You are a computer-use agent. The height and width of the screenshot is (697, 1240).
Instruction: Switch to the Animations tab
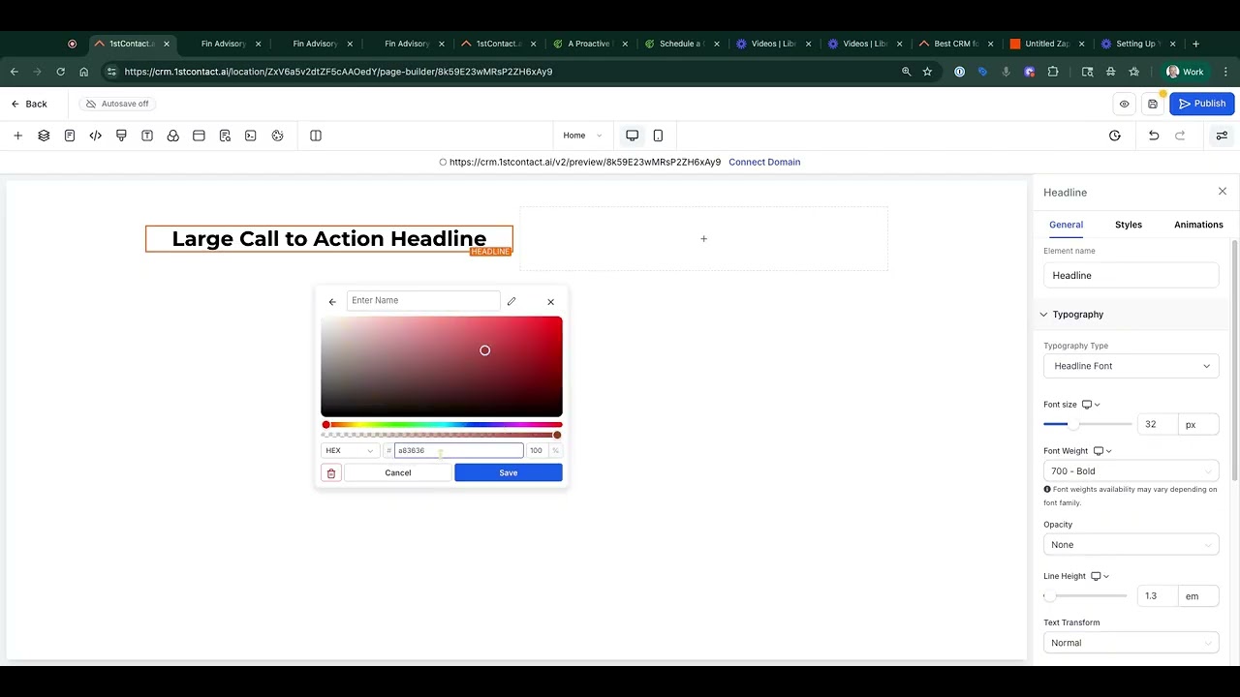[1198, 225]
